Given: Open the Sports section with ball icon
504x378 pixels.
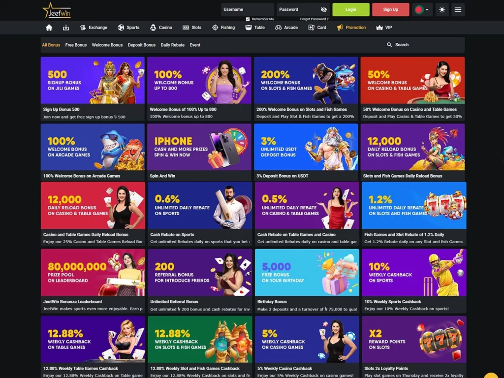Looking at the screenshot, I should (x=128, y=28).
